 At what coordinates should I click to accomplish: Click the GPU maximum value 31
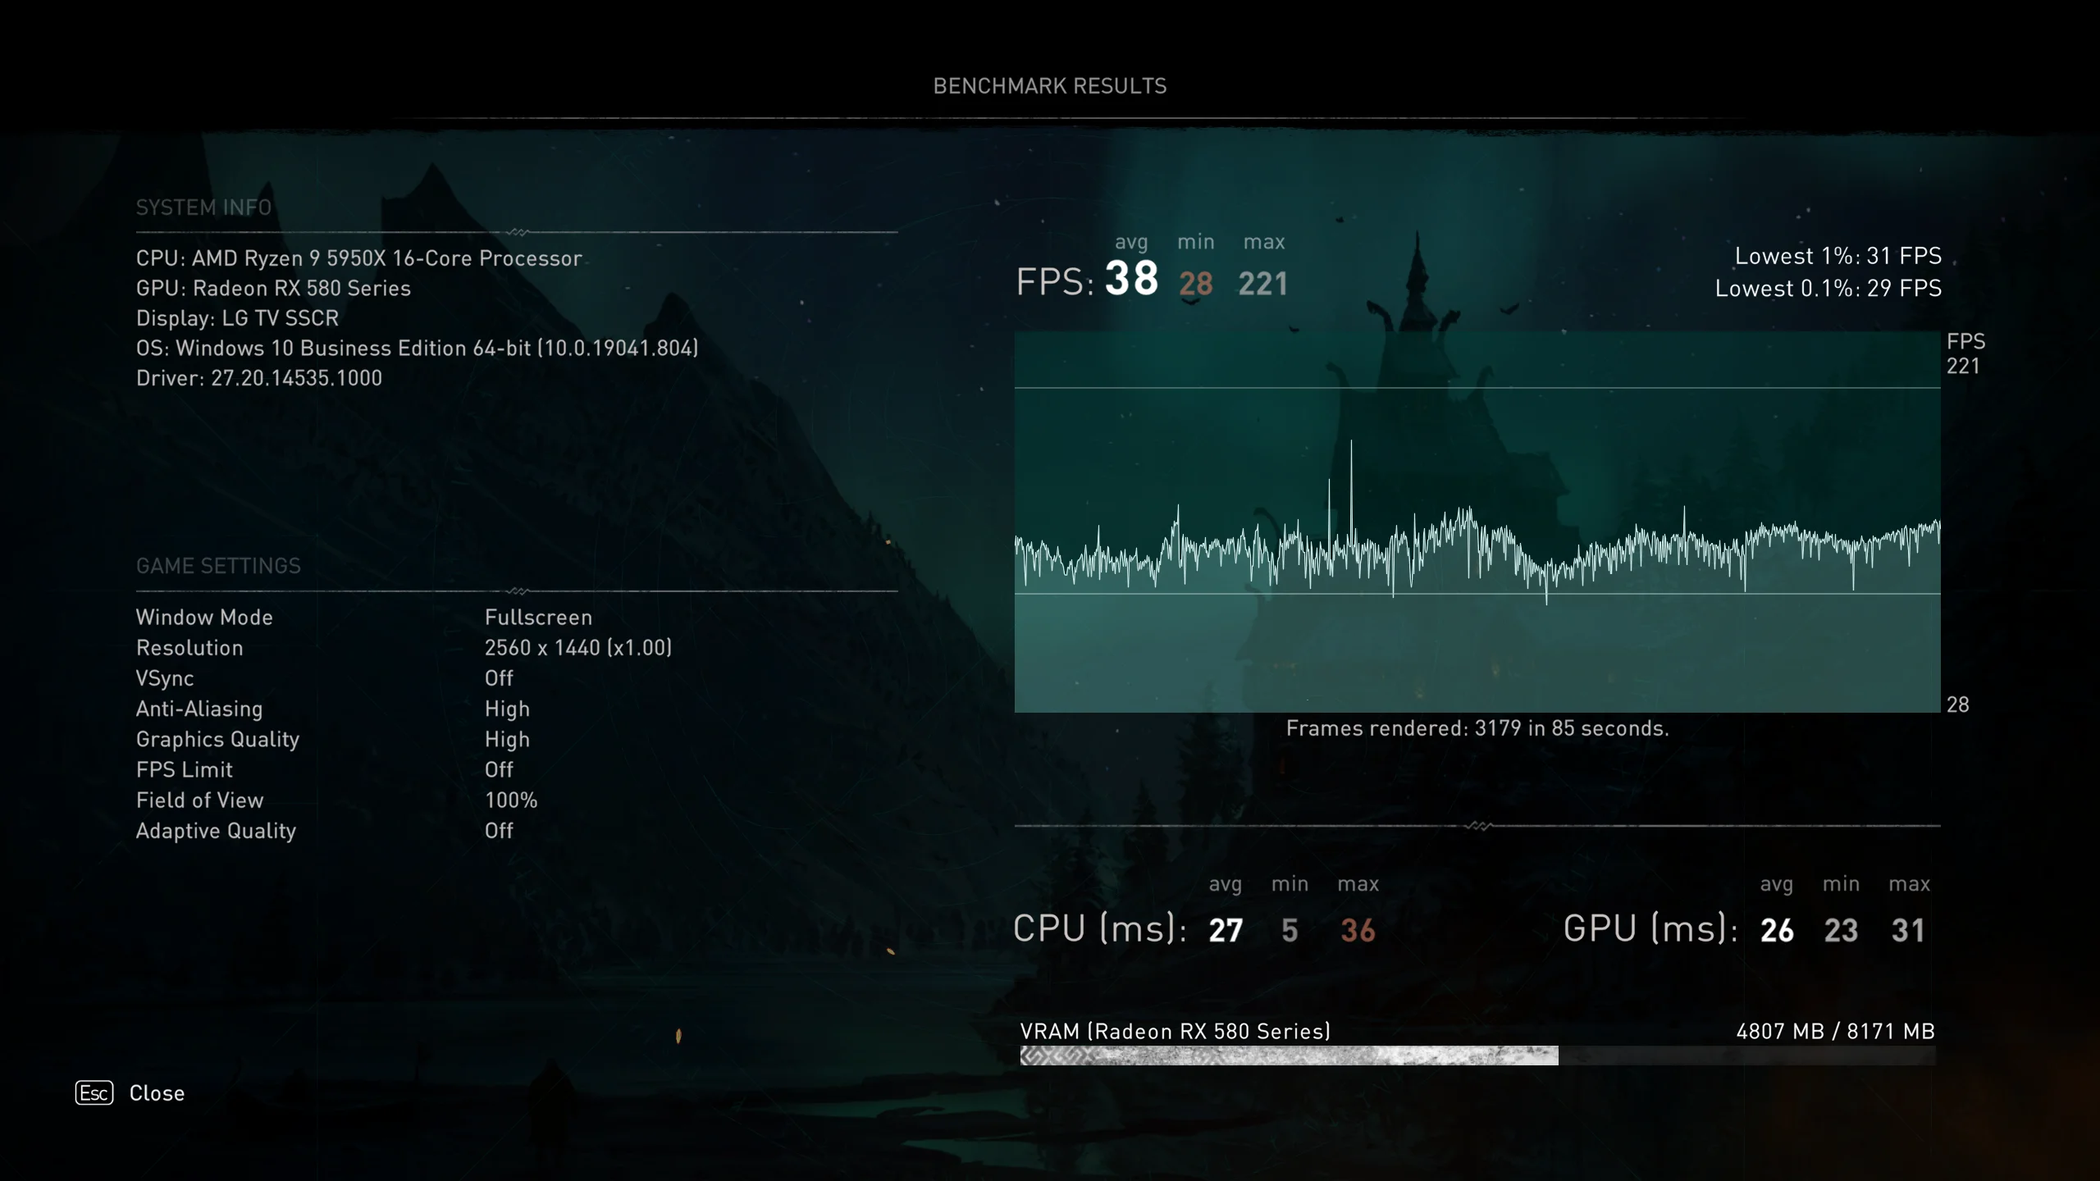coord(1908,931)
